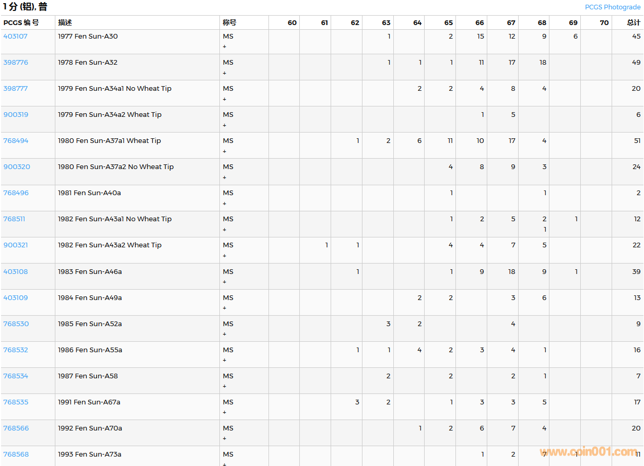The width and height of the screenshot is (644, 466).
Task: Click the 403108 coin link
Action: 16,272
